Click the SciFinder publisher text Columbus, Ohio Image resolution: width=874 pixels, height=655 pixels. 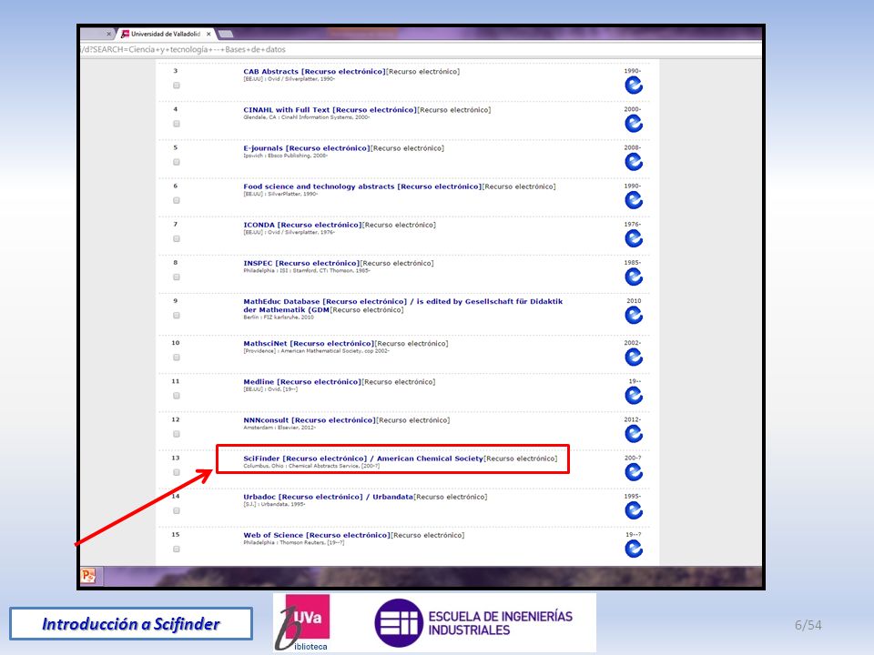tap(311, 466)
